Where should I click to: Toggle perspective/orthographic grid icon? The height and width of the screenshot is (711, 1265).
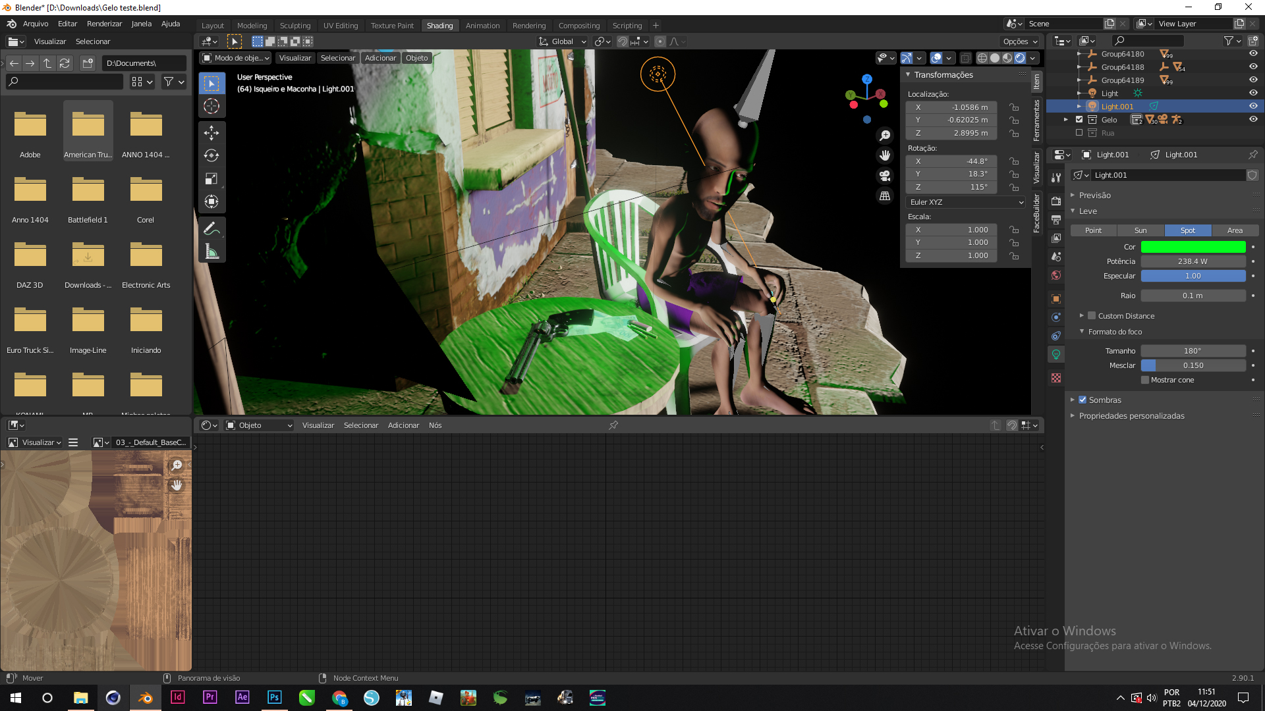click(x=885, y=196)
